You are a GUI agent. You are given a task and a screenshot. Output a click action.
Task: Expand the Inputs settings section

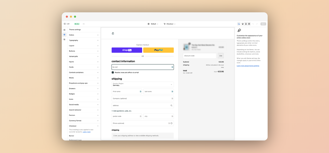click(84, 62)
